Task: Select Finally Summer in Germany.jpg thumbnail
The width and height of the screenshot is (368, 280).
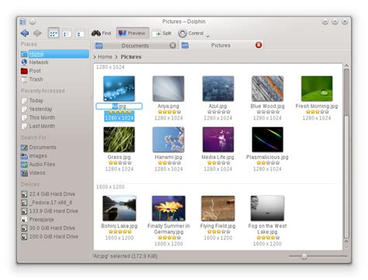Action: [168, 209]
